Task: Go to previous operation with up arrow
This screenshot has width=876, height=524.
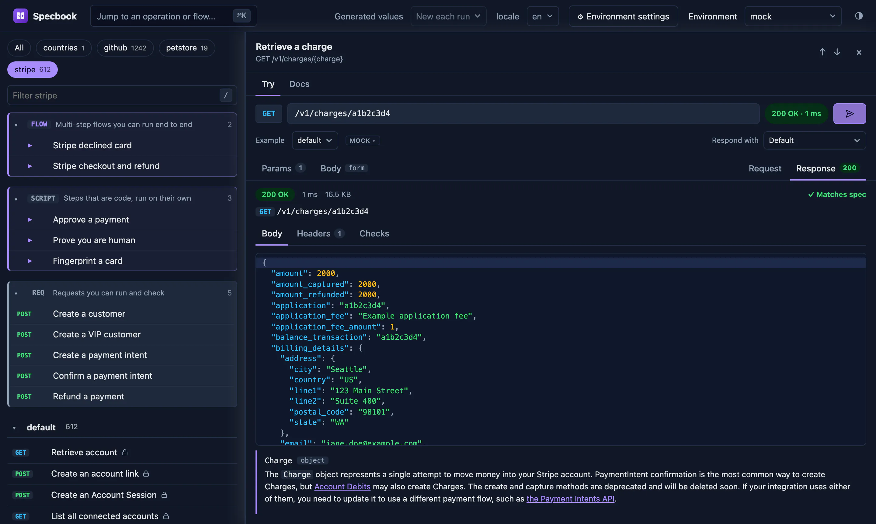Action: pyautogui.click(x=822, y=52)
